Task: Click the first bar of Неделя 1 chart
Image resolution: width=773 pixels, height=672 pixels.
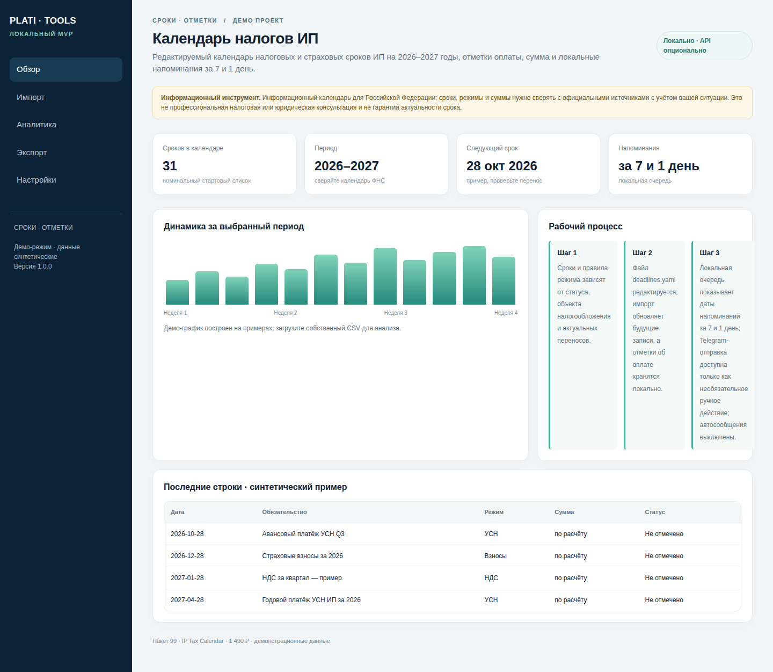Action: point(177,292)
